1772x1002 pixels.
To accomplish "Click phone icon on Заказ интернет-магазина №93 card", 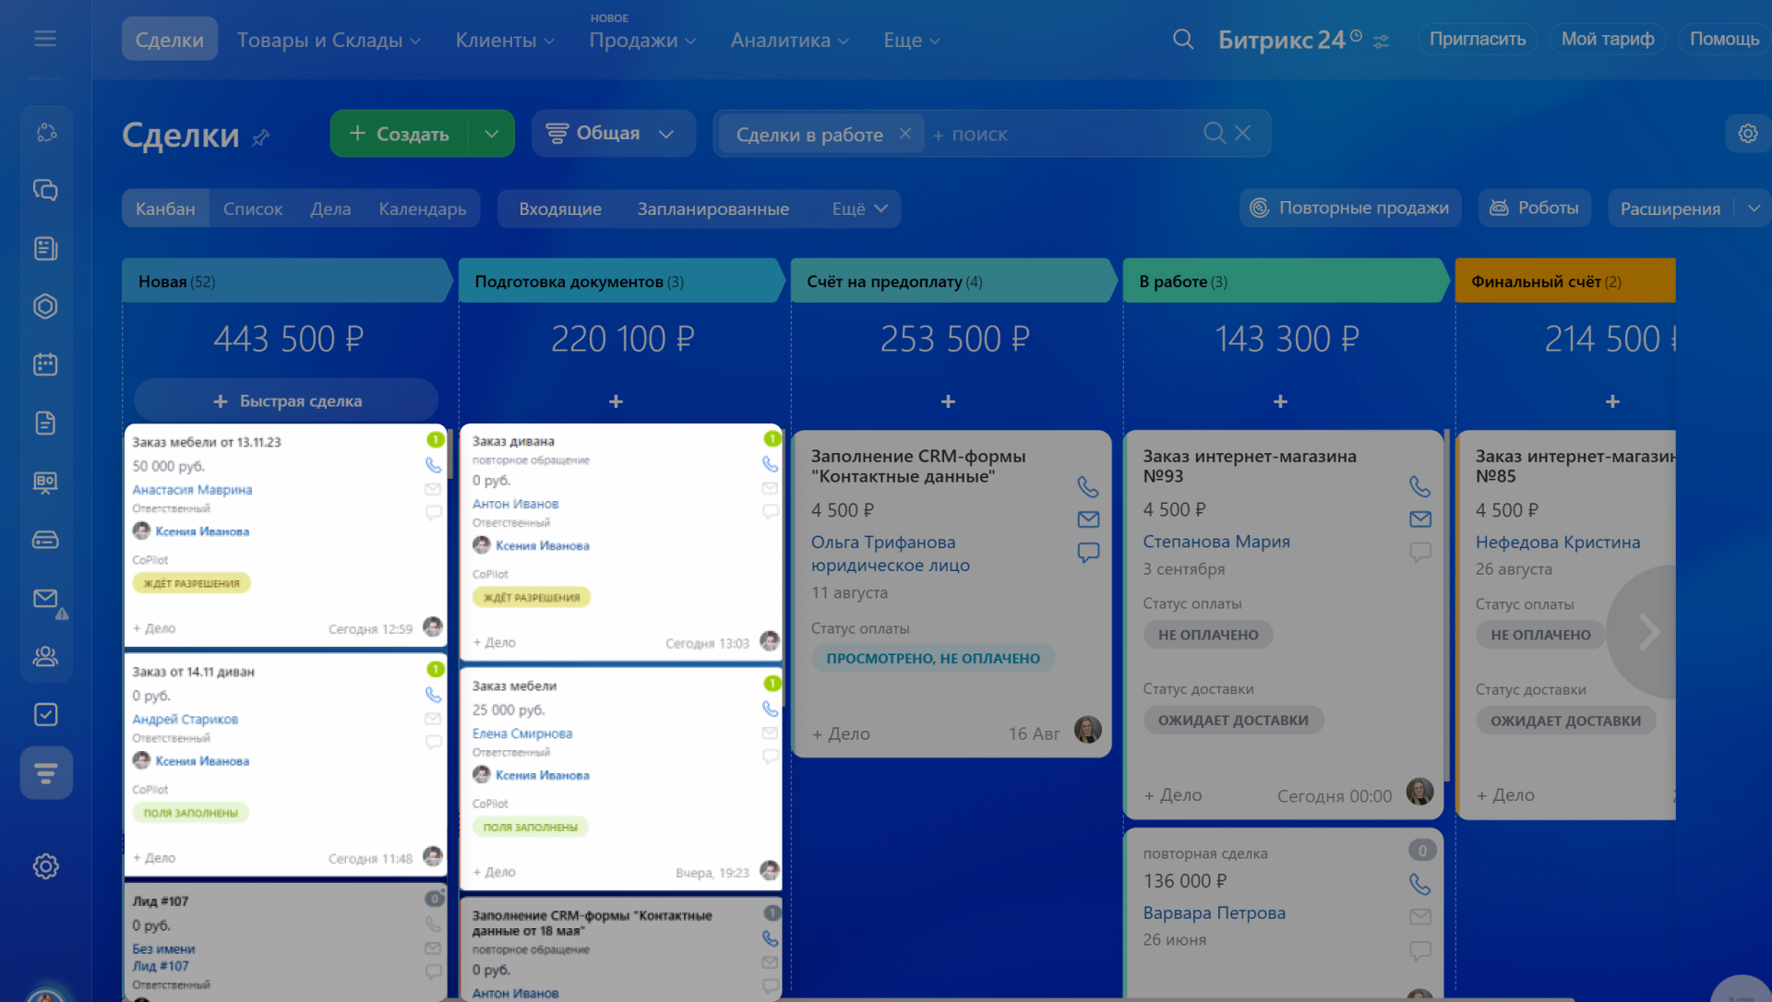I will (x=1419, y=486).
